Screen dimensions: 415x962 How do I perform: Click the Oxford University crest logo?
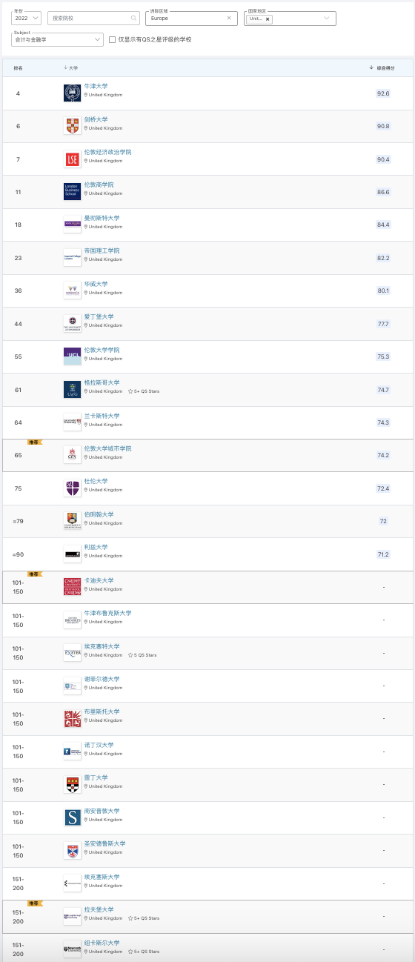point(72,93)
